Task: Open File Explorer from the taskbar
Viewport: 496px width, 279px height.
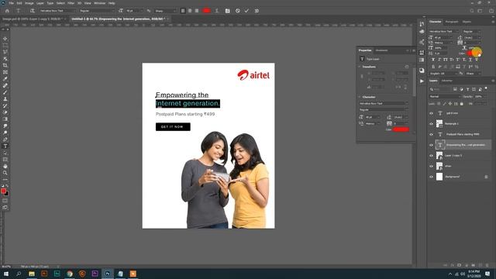Action: 32,274
